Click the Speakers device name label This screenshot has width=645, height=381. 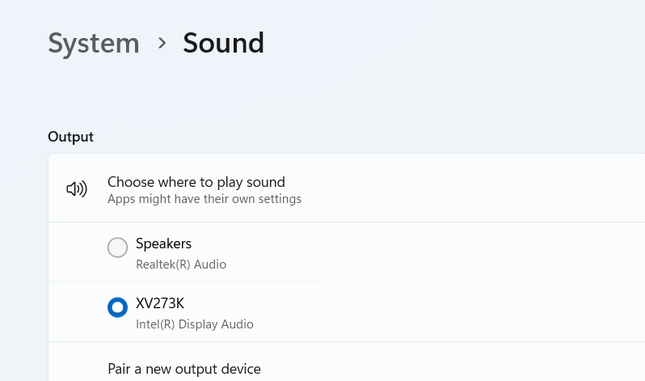click(163, 243)
